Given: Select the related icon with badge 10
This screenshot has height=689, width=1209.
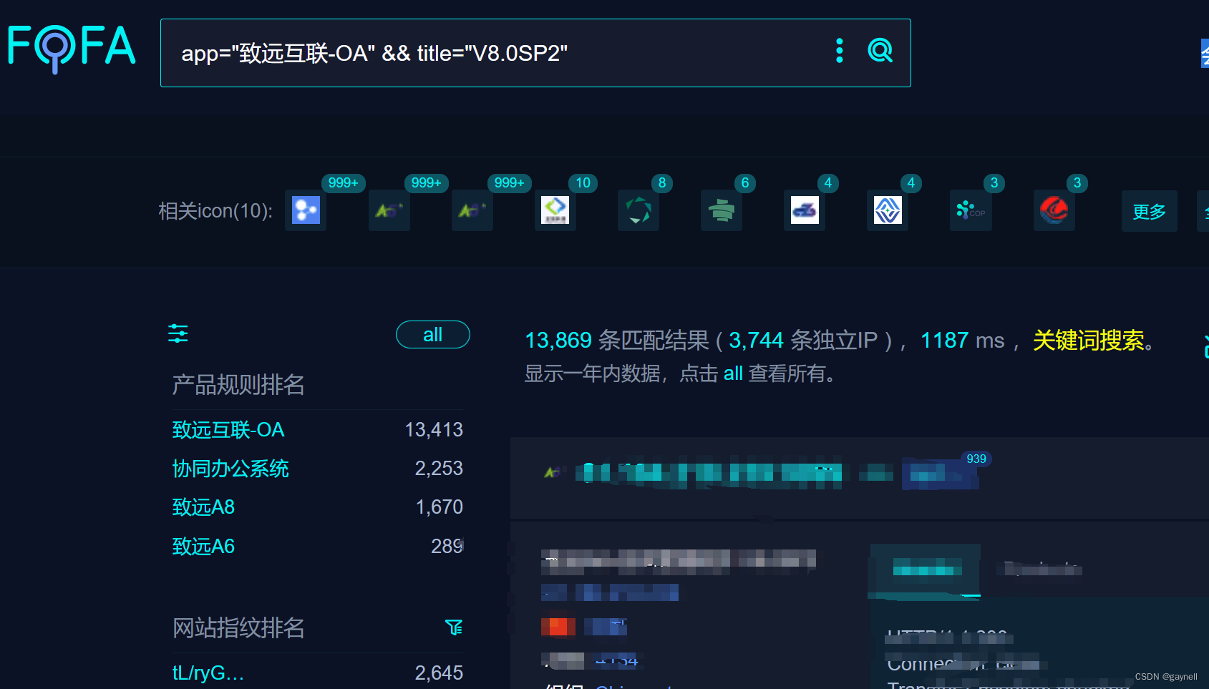Looking at the screenshot, I should [555, 210].
